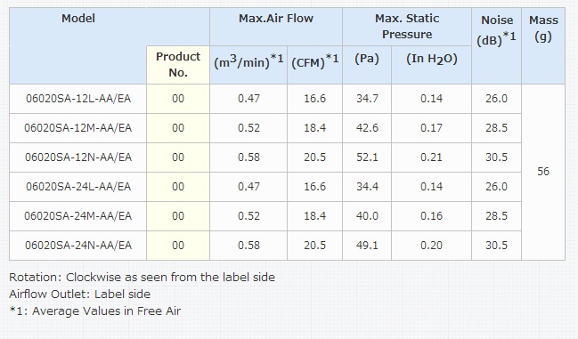Click the Noise (dB) column header
578x339 pixels.
point(497,30)
